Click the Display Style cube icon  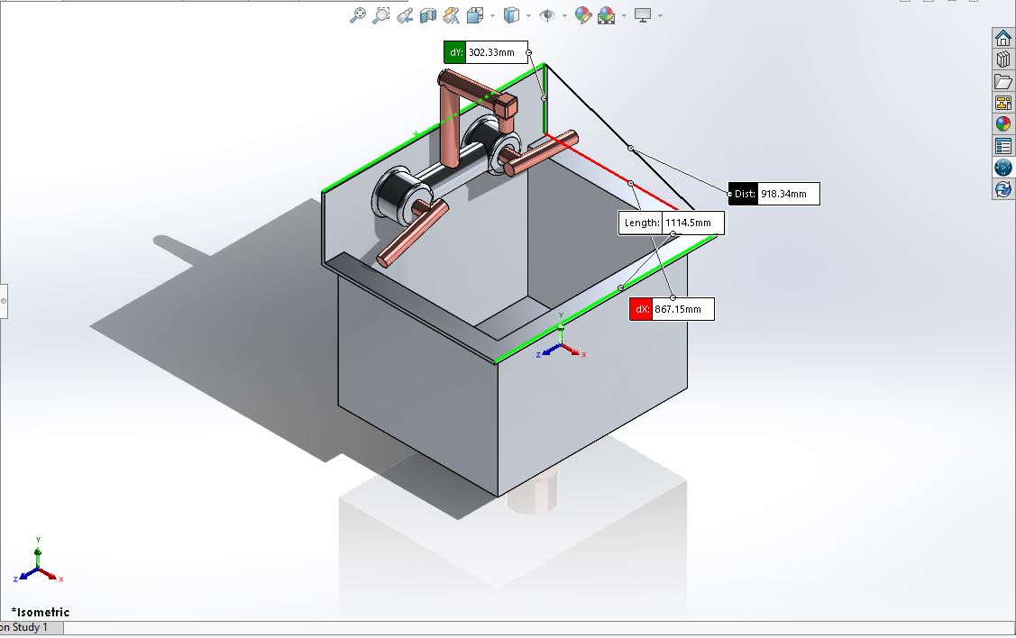[511, 15]
